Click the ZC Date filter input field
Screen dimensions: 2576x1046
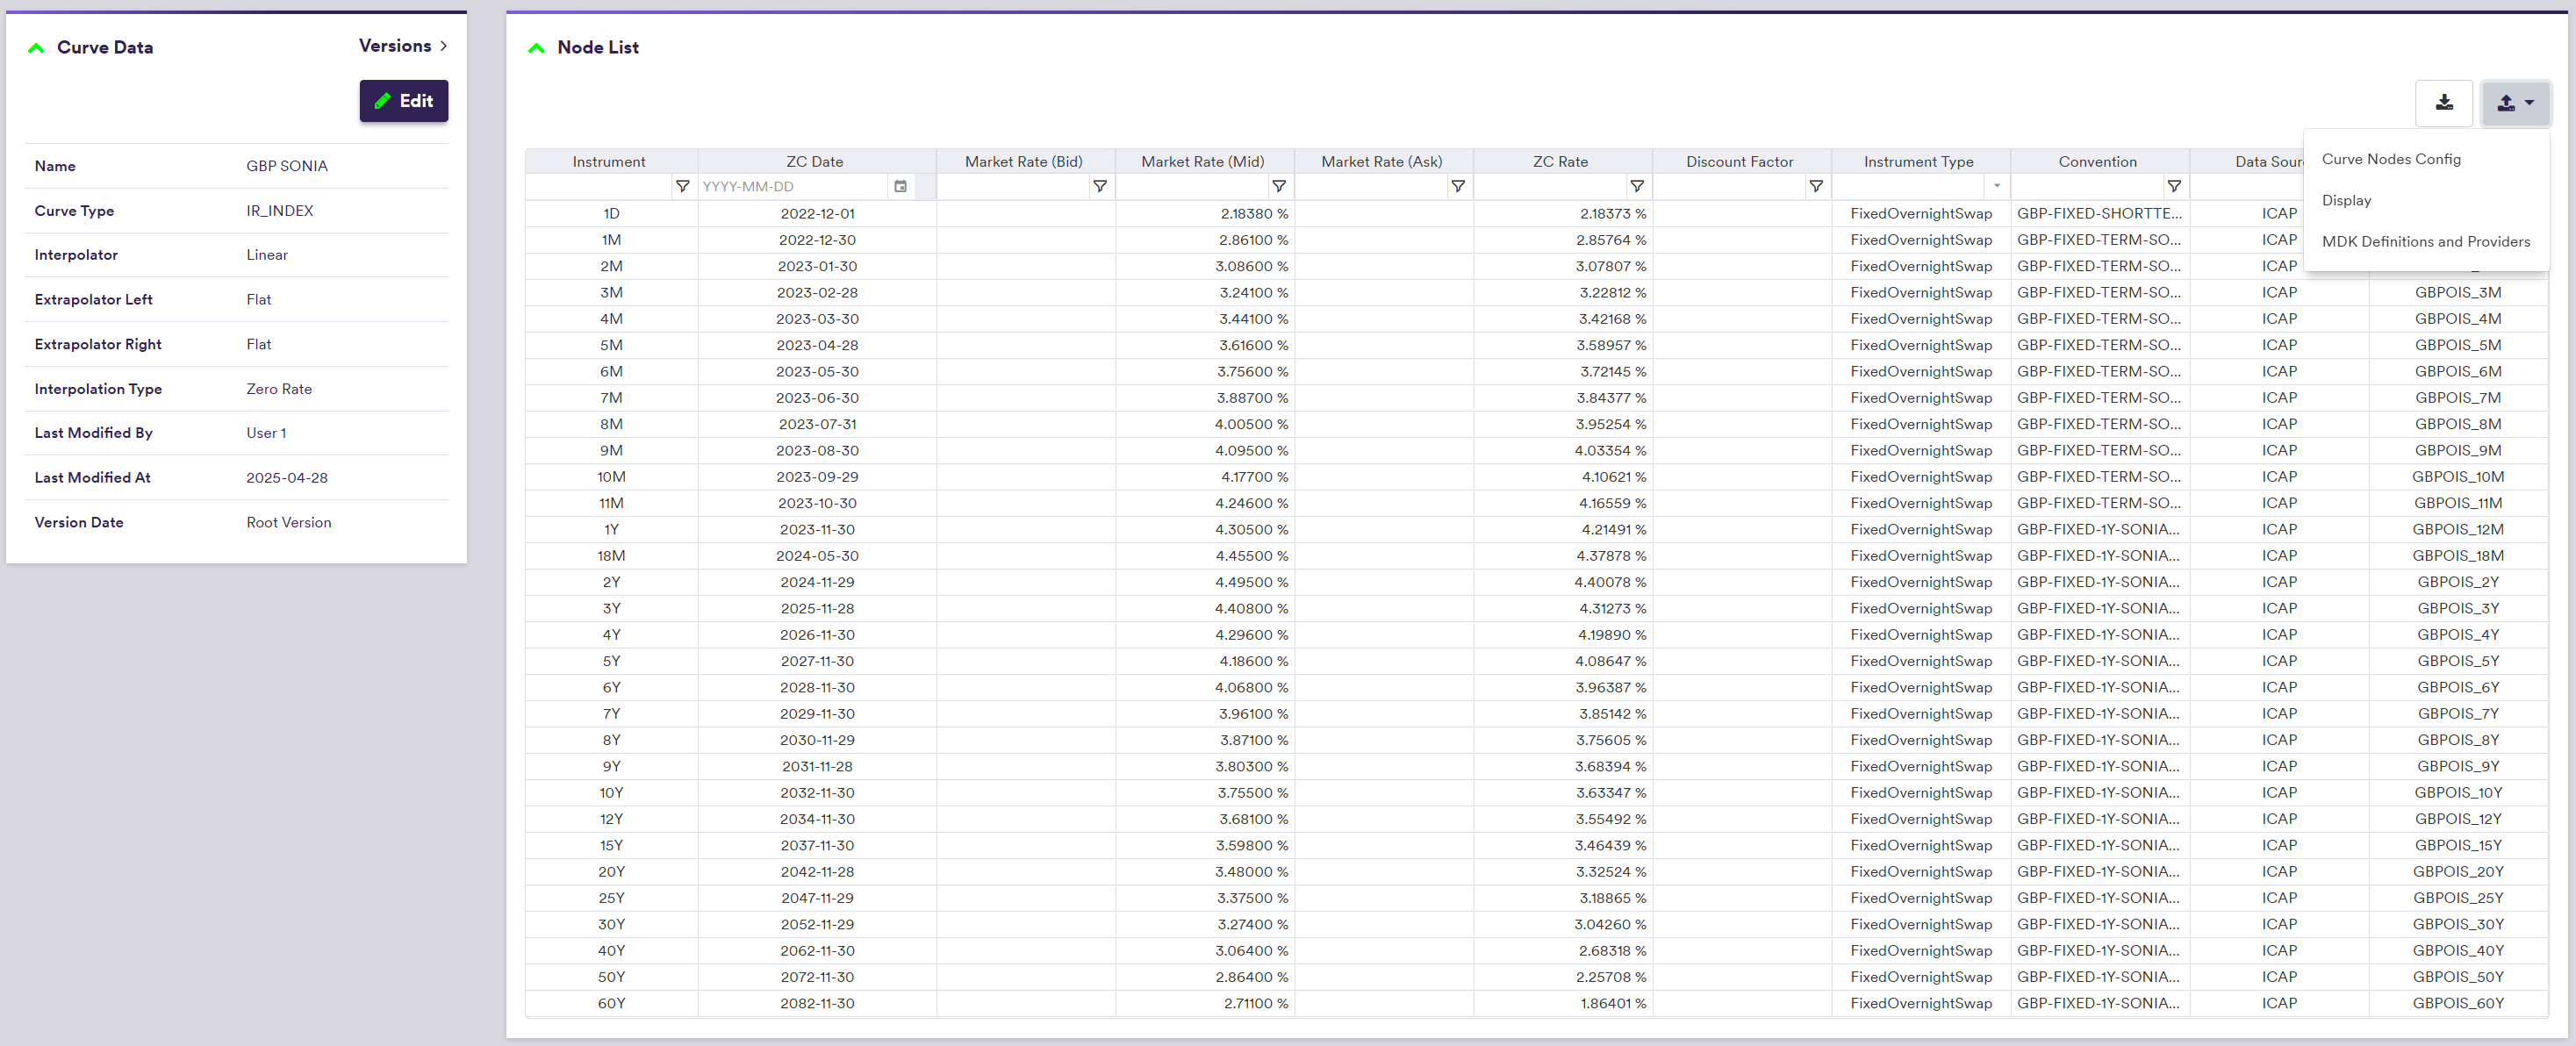(x=790, y=187)
